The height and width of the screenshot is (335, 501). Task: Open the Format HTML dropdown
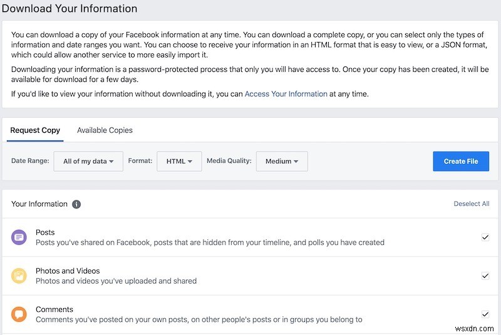coord(179,161)
